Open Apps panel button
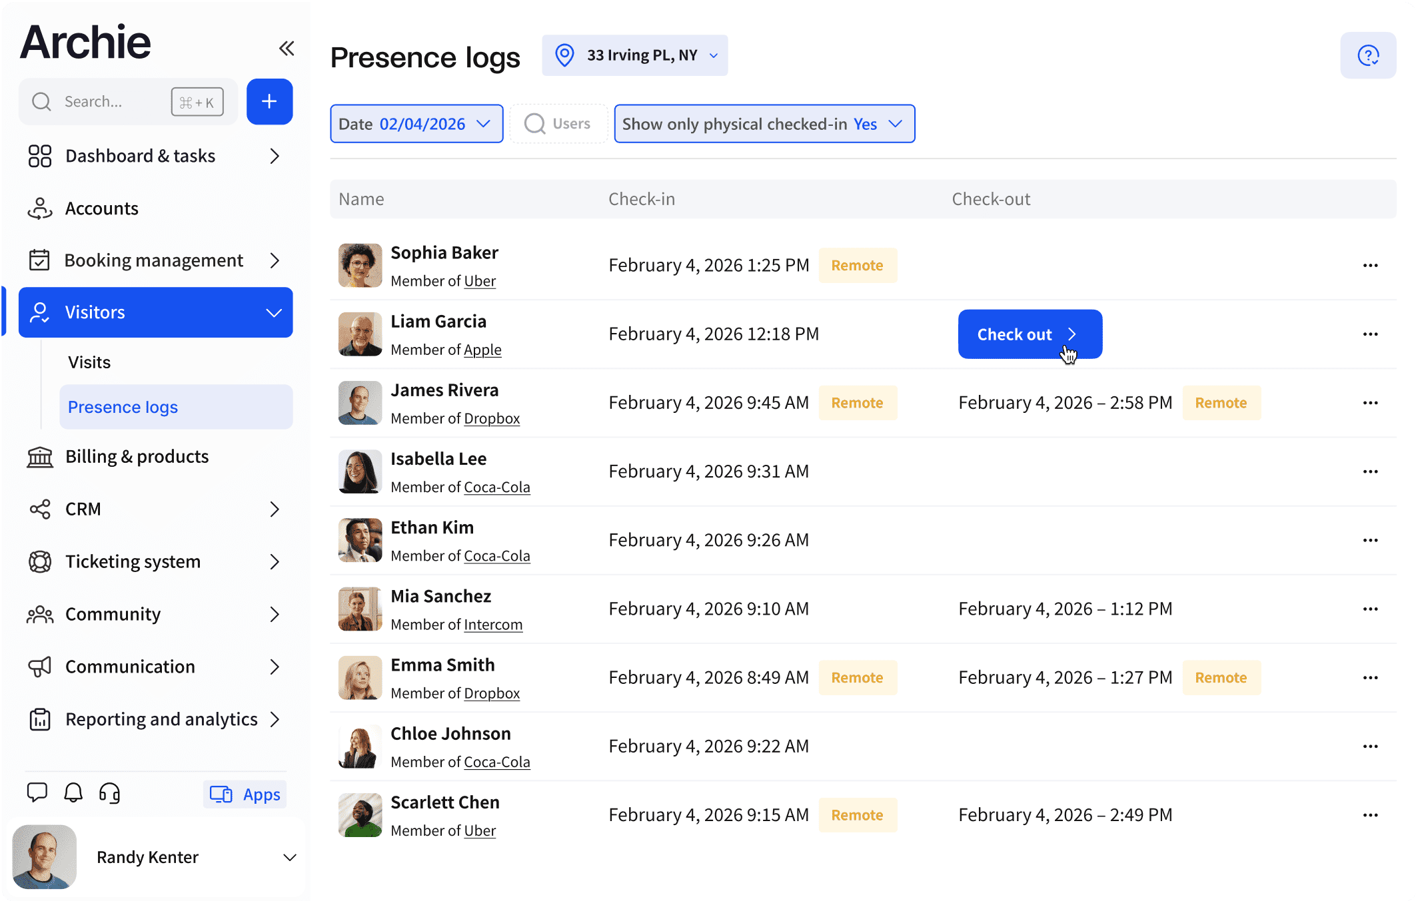 245,794
